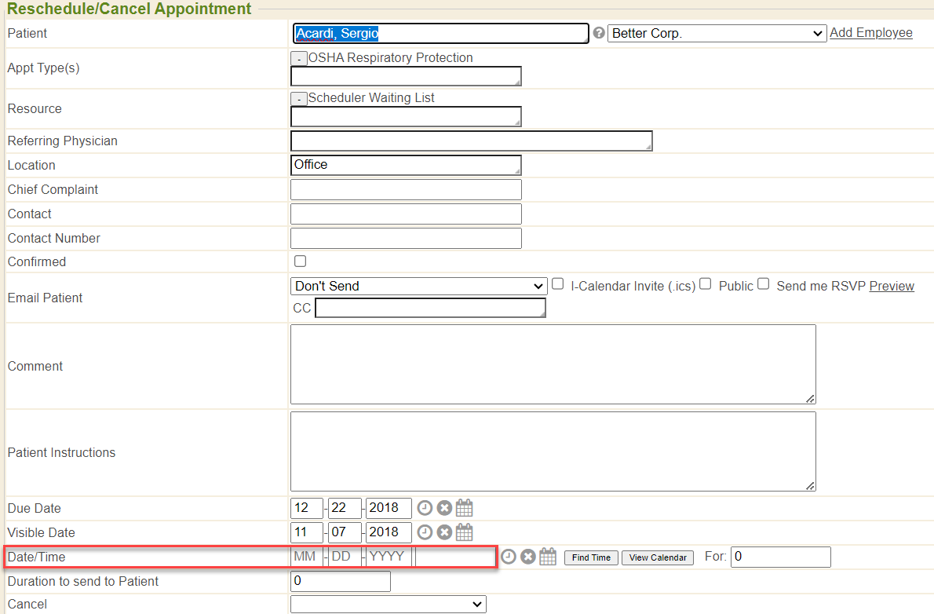Open the email Preview link
Image resolution: width=934 pixels, height=614 pixels.
pos(892,286)
